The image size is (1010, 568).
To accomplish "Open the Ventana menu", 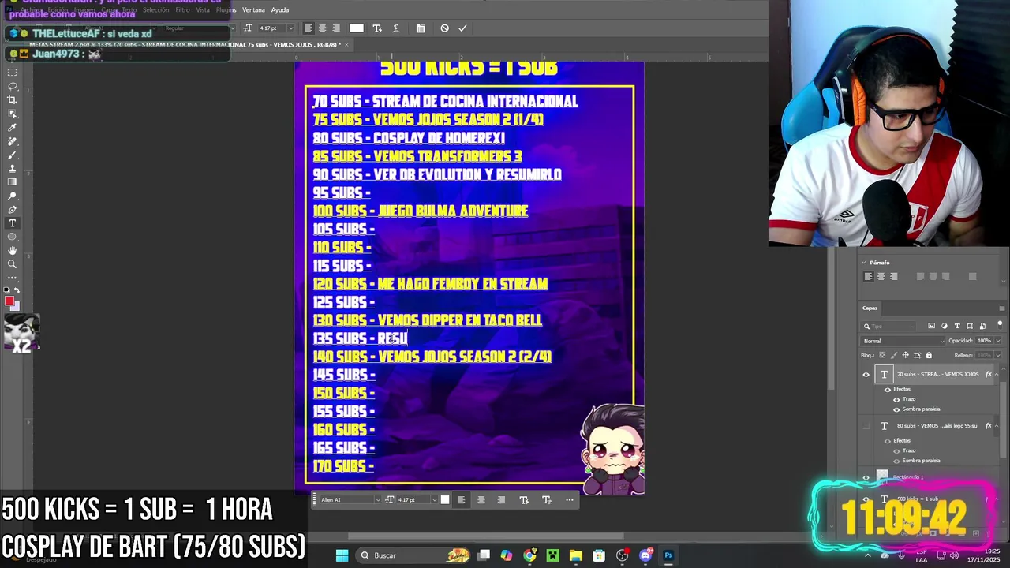I will pos(253,9).
